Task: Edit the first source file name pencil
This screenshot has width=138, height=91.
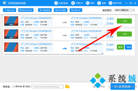Action: 22,18
